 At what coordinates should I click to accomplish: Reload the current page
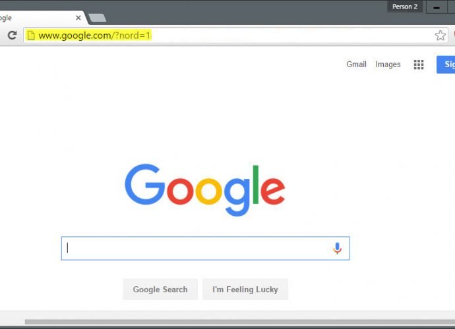click(x=12, y=36)
